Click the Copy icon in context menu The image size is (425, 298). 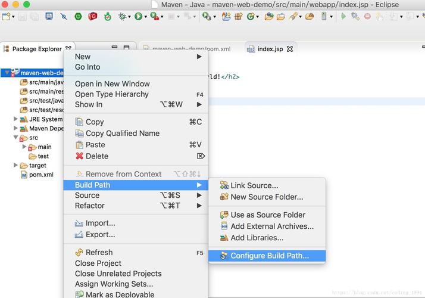(79, 122)
